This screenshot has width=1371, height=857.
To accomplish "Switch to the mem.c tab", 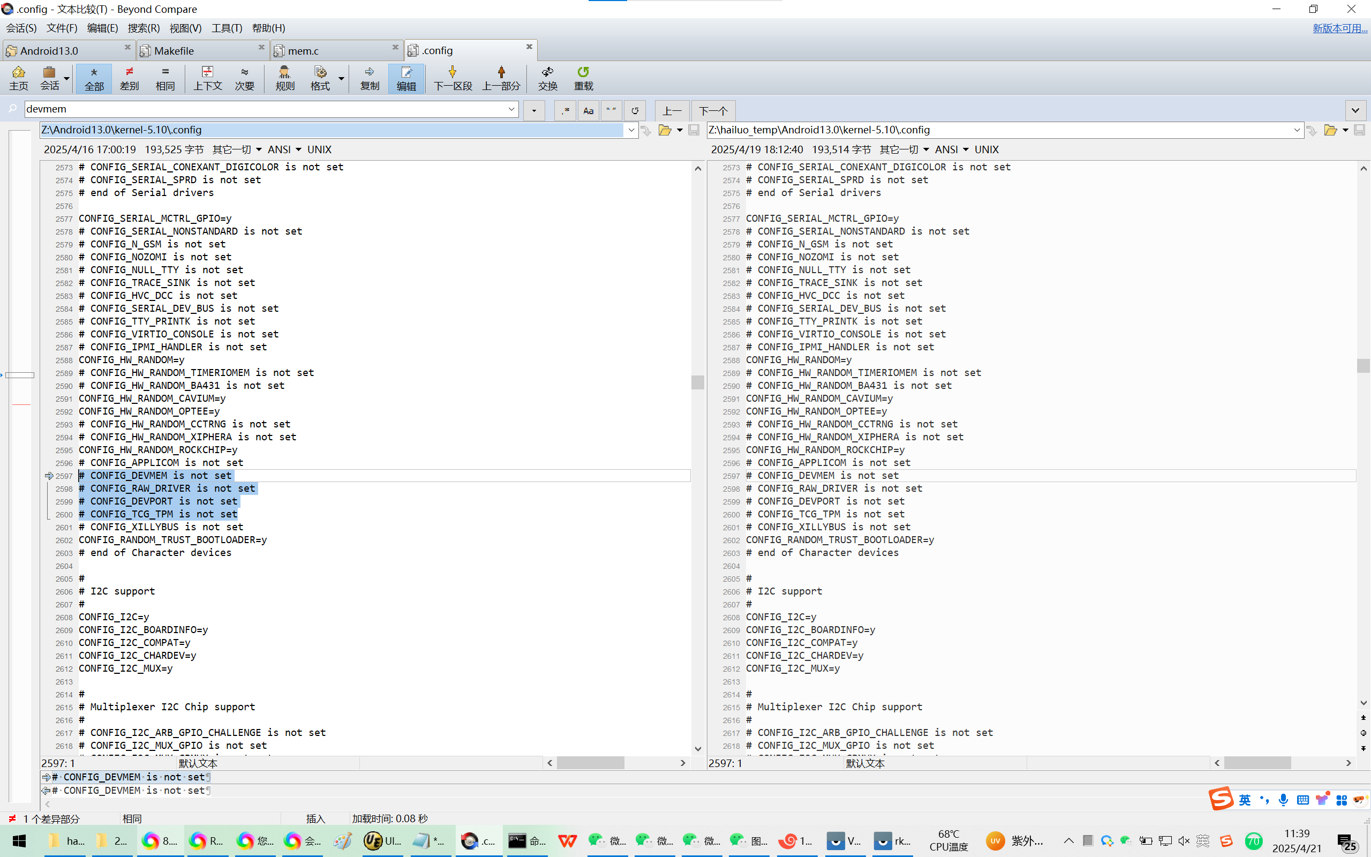I will coord(303,51).
